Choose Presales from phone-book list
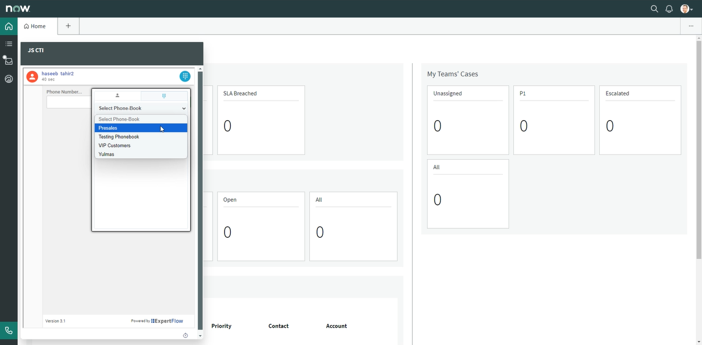The height and width of the screenshot is (345, 702). (x=141, y=128)
